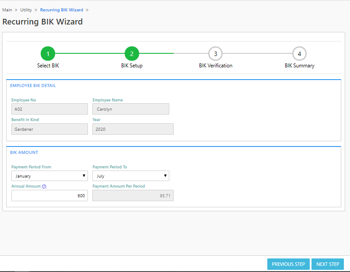Click the PREVIOUS STEP button
This screenshot has width=350, height=272.
288,264
